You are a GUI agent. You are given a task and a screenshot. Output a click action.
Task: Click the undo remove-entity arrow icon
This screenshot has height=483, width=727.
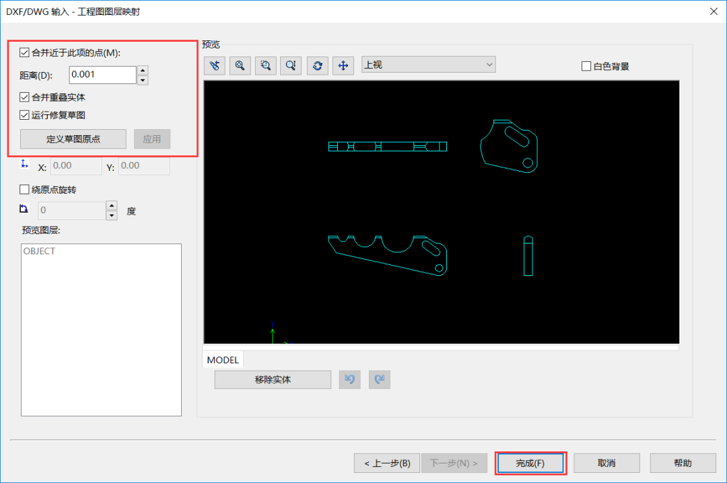tap(349, 379)
